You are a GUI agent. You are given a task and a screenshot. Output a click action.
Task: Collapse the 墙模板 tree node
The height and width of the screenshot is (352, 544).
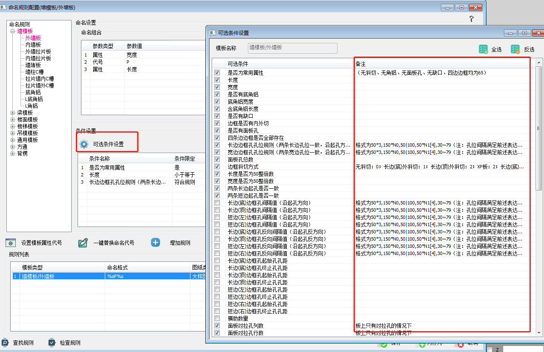point(13,31)
